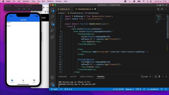169x95 pixels.
Task: Toggle panel layout icon in title bar
Action: click(160, 5)
